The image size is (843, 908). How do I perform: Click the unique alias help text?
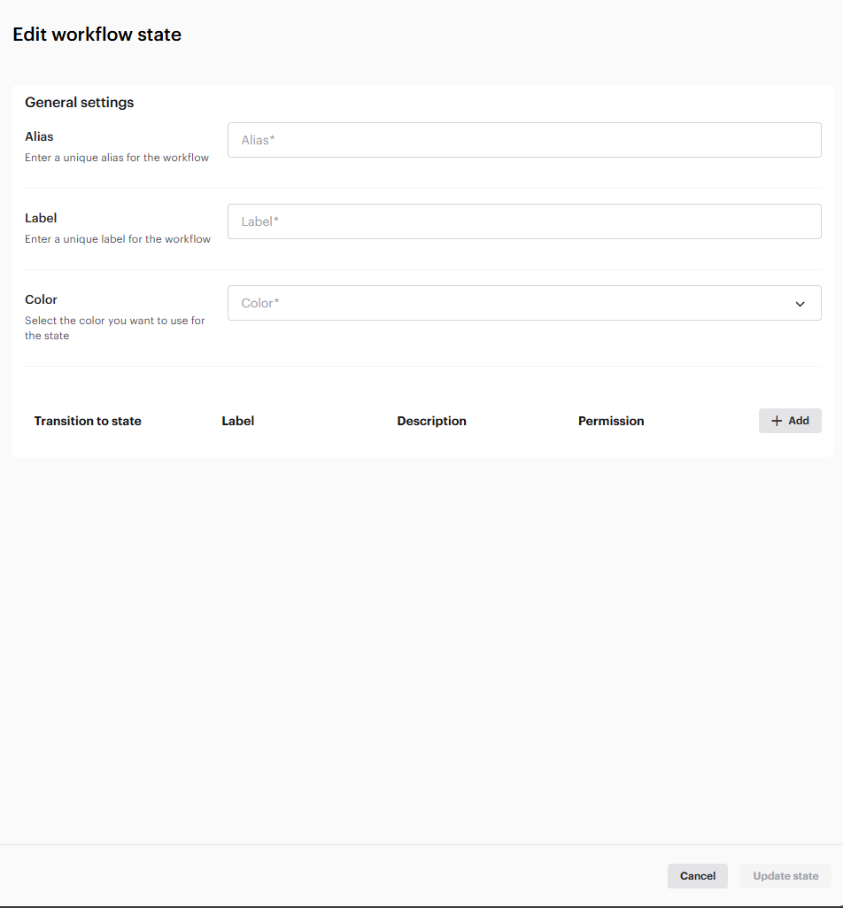coord(117,158)
